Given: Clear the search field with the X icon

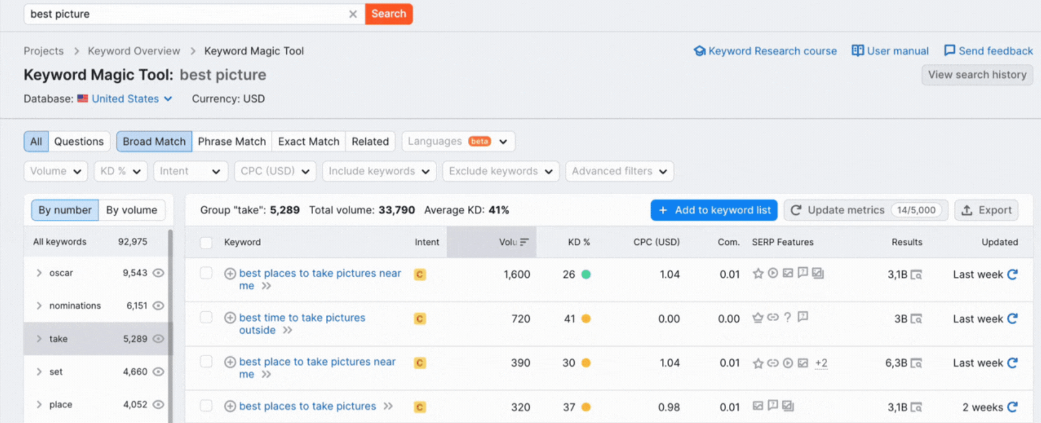Looking at the screenshot, I should point(353,14).
